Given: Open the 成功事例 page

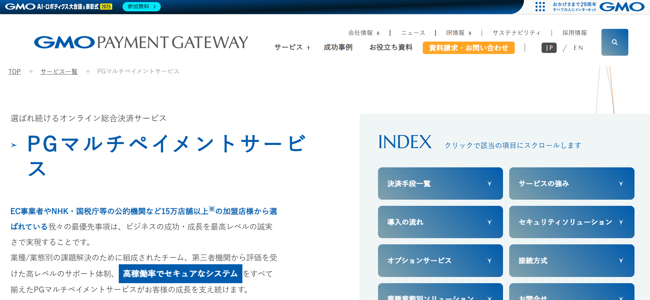Looking at the screenshot, I should (338, 47).
